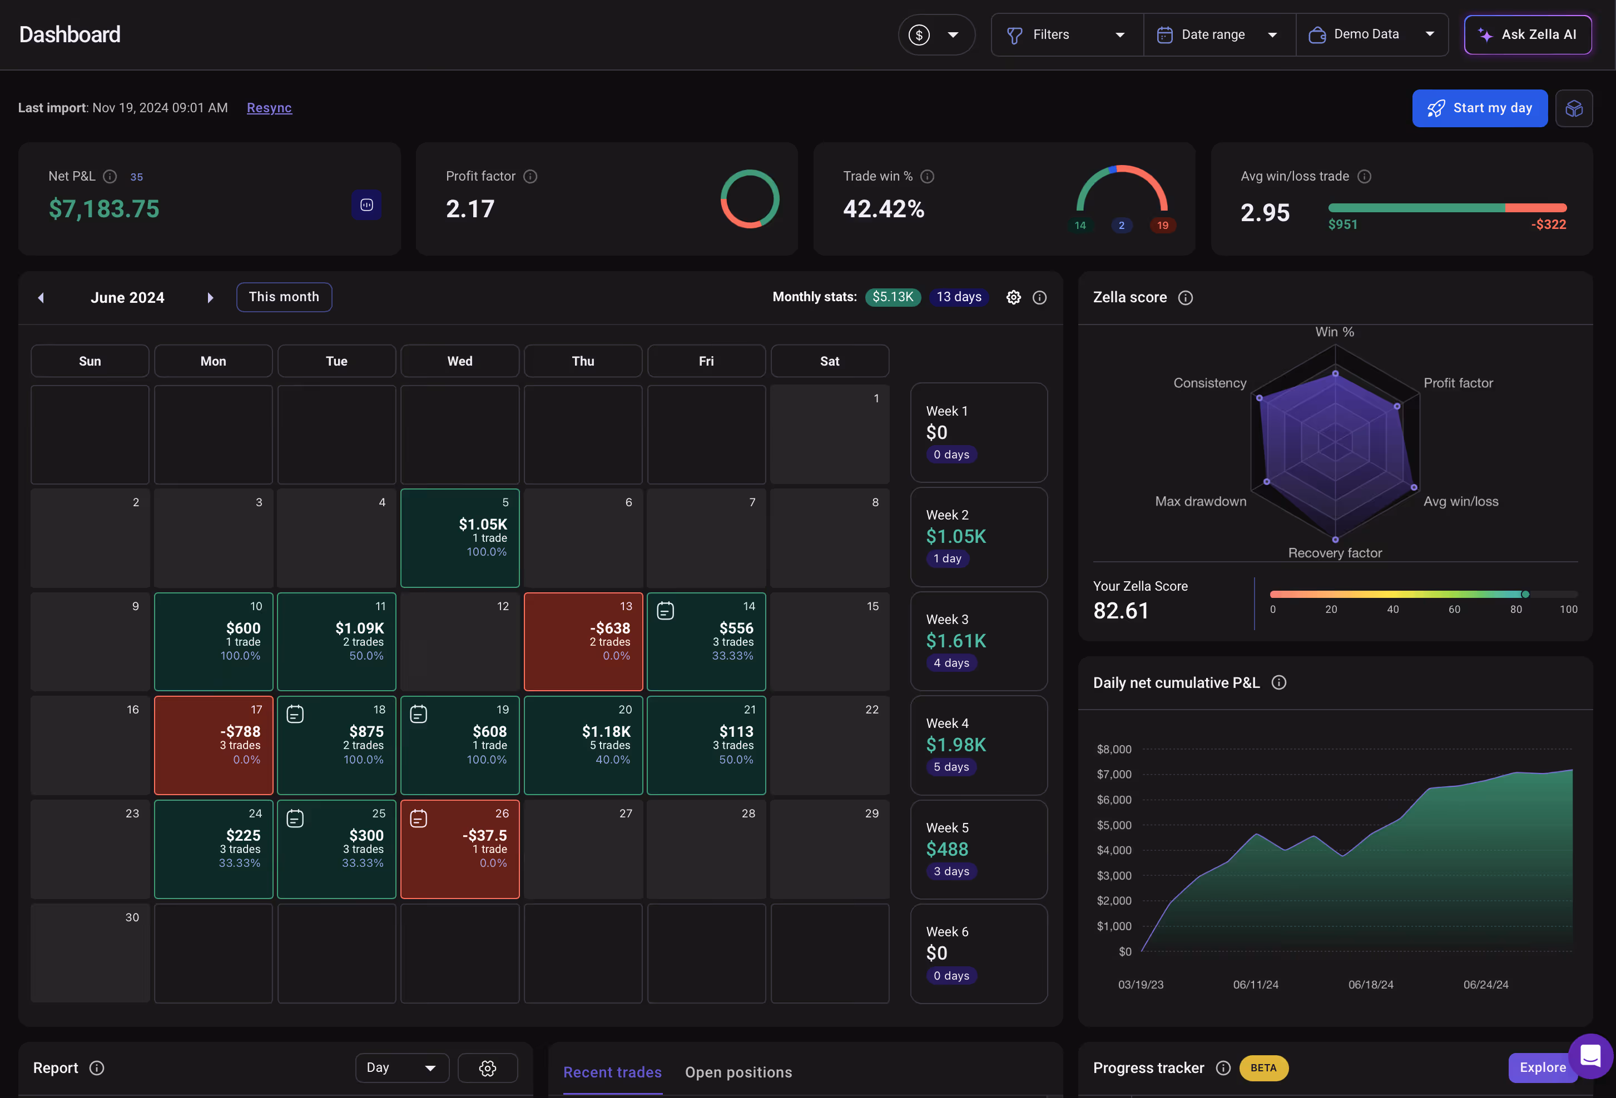Open journal note icon on June 26
The image size is (1616, 1098).
[x=418, y=818]
